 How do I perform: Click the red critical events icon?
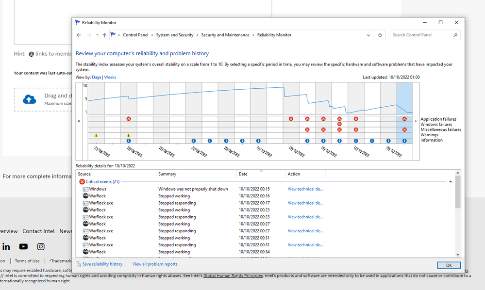tap(82, 181)
